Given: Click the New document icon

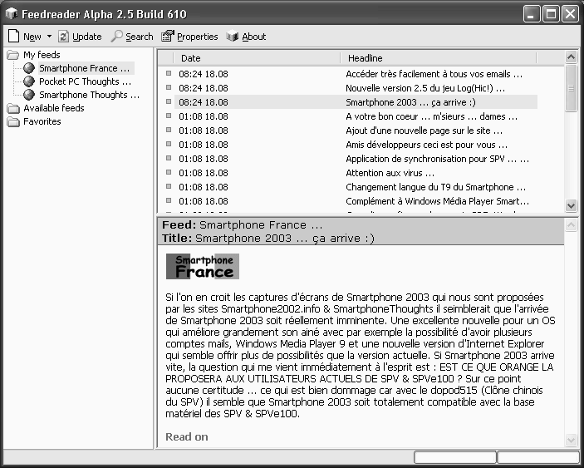Looking at the screenshot, I should (x=14, y=36).
